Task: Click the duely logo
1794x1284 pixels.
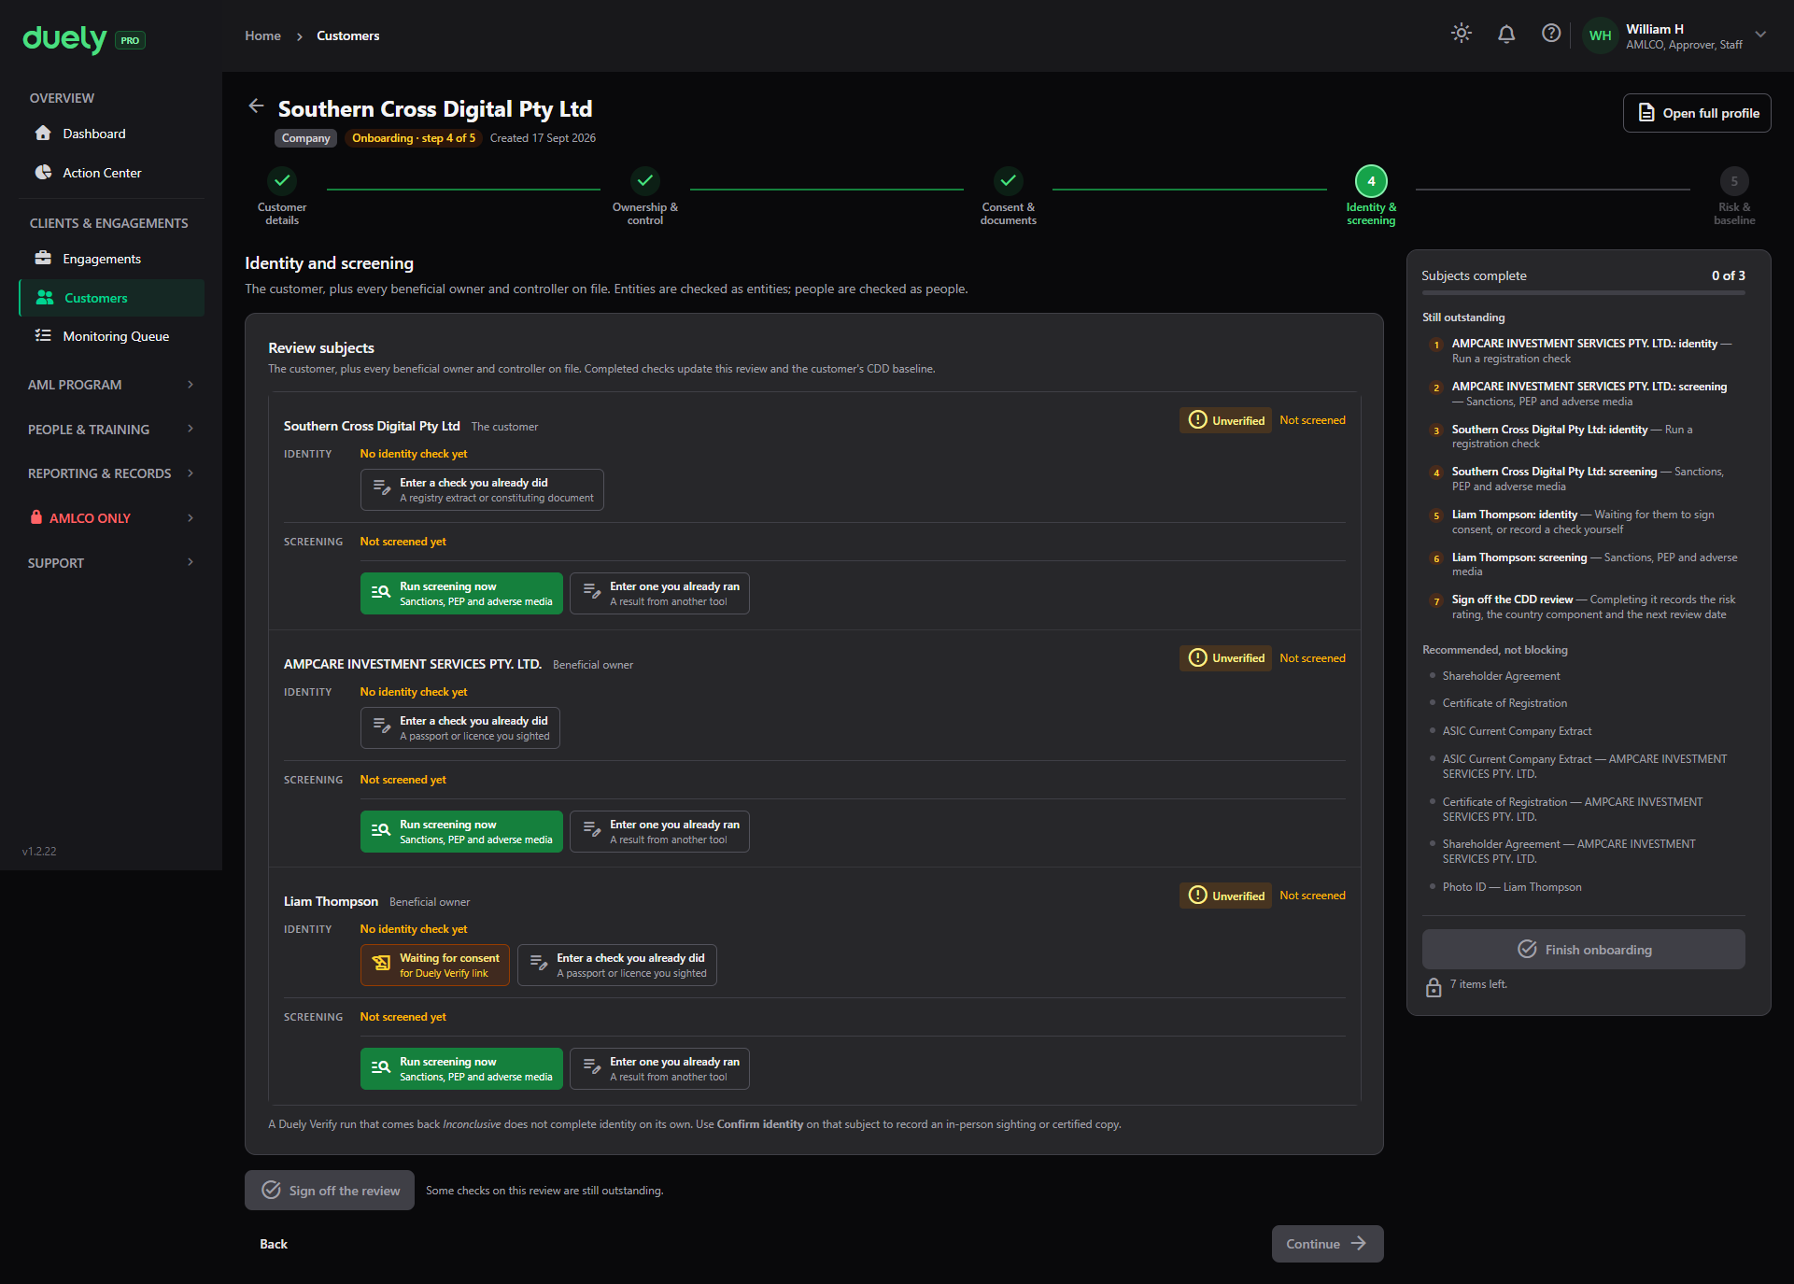Action: 64,38
